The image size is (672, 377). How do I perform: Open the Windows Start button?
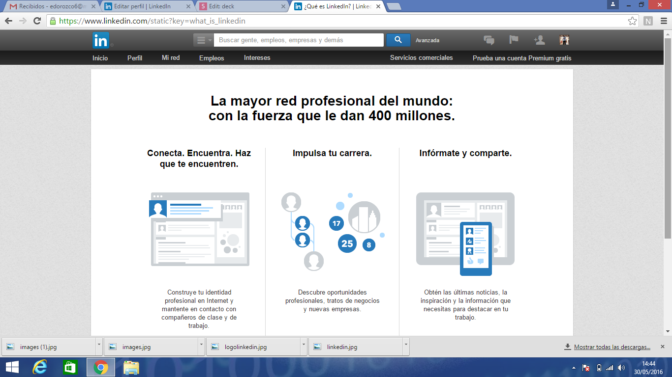(12, 367)
